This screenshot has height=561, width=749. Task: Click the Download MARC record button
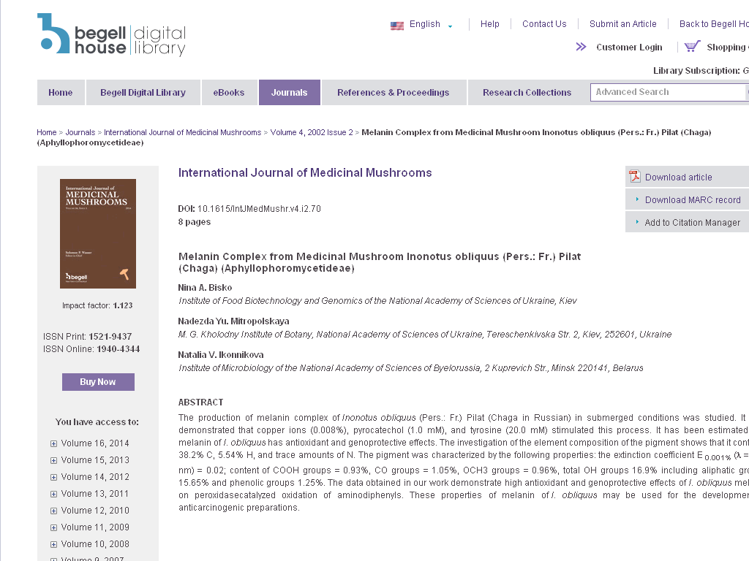(x=687, y=200)
